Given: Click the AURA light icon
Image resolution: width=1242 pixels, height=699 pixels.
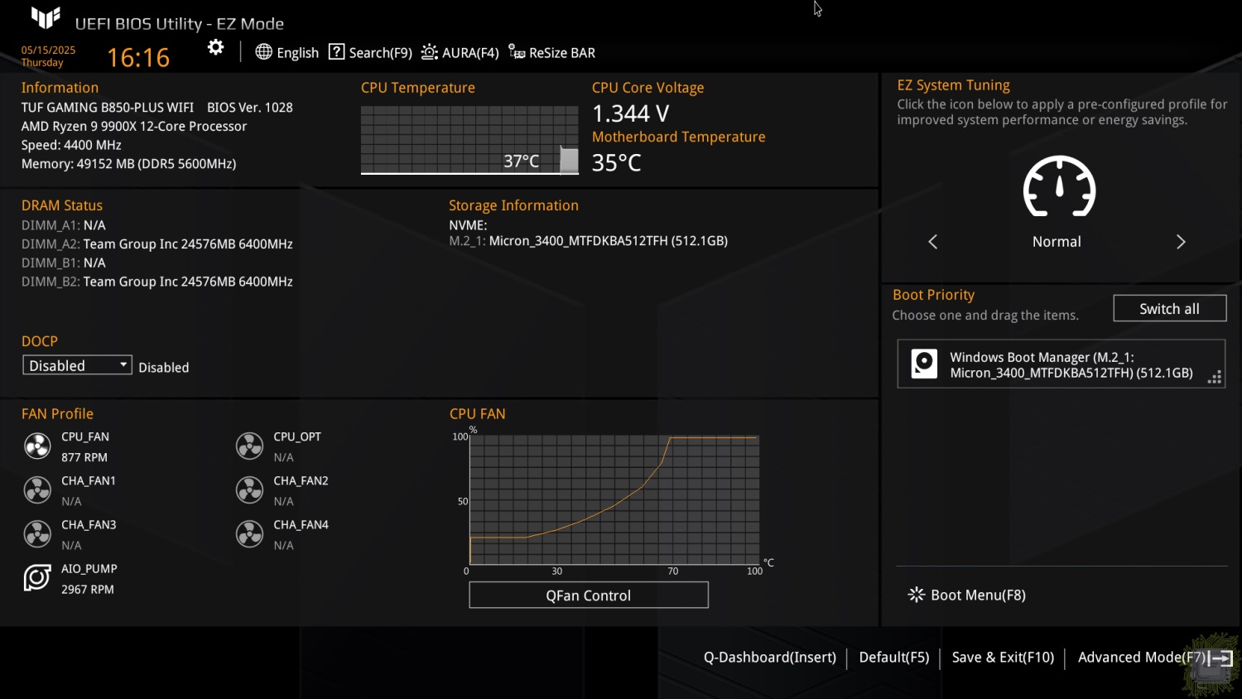Looking at the screenshot, I should click(x=429, y=52).
